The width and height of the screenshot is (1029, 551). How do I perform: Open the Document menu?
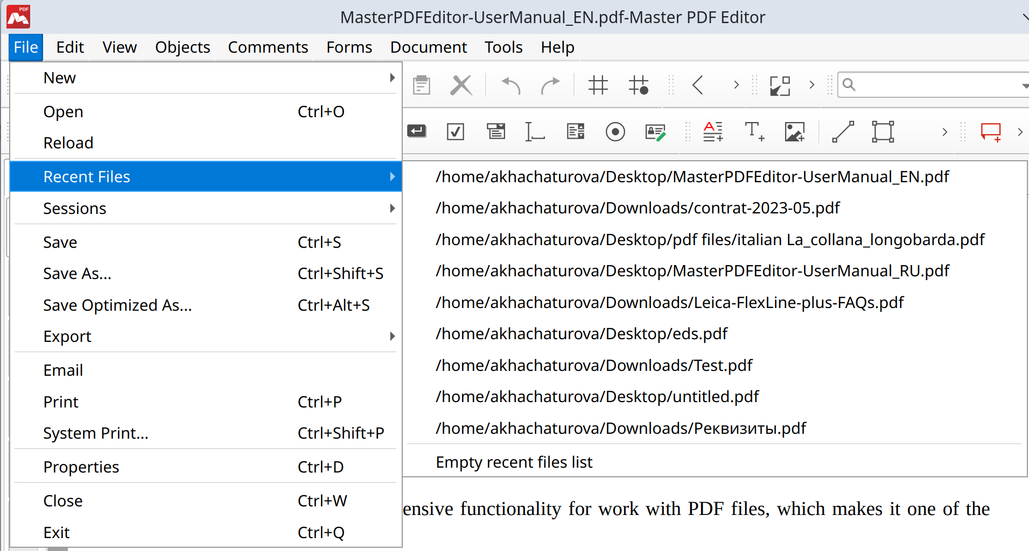tap(429, 47)
